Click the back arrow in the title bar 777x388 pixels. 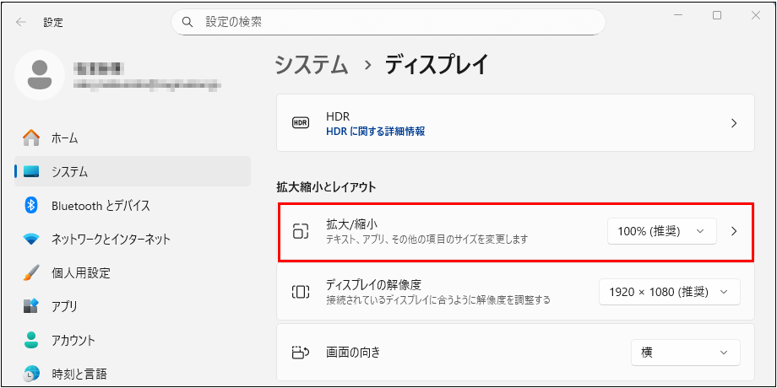(20, 22)
